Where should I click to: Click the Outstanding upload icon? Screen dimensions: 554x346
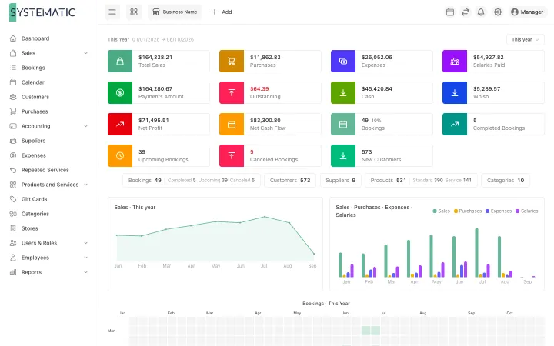[x=232, y=92]
